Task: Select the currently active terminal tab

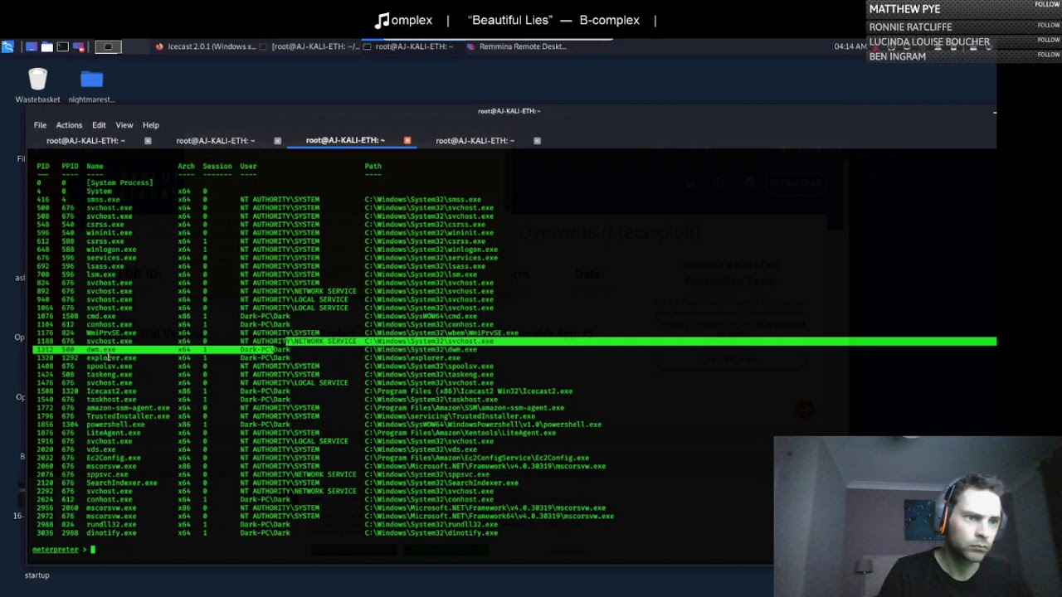Action: pos(345,140)
